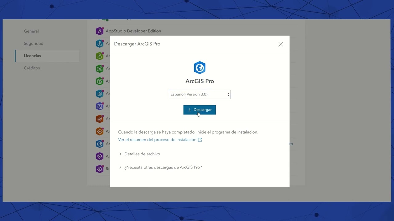394x221 pixels.
Task: Click the Descargar download button
Action: pos(199,110)
